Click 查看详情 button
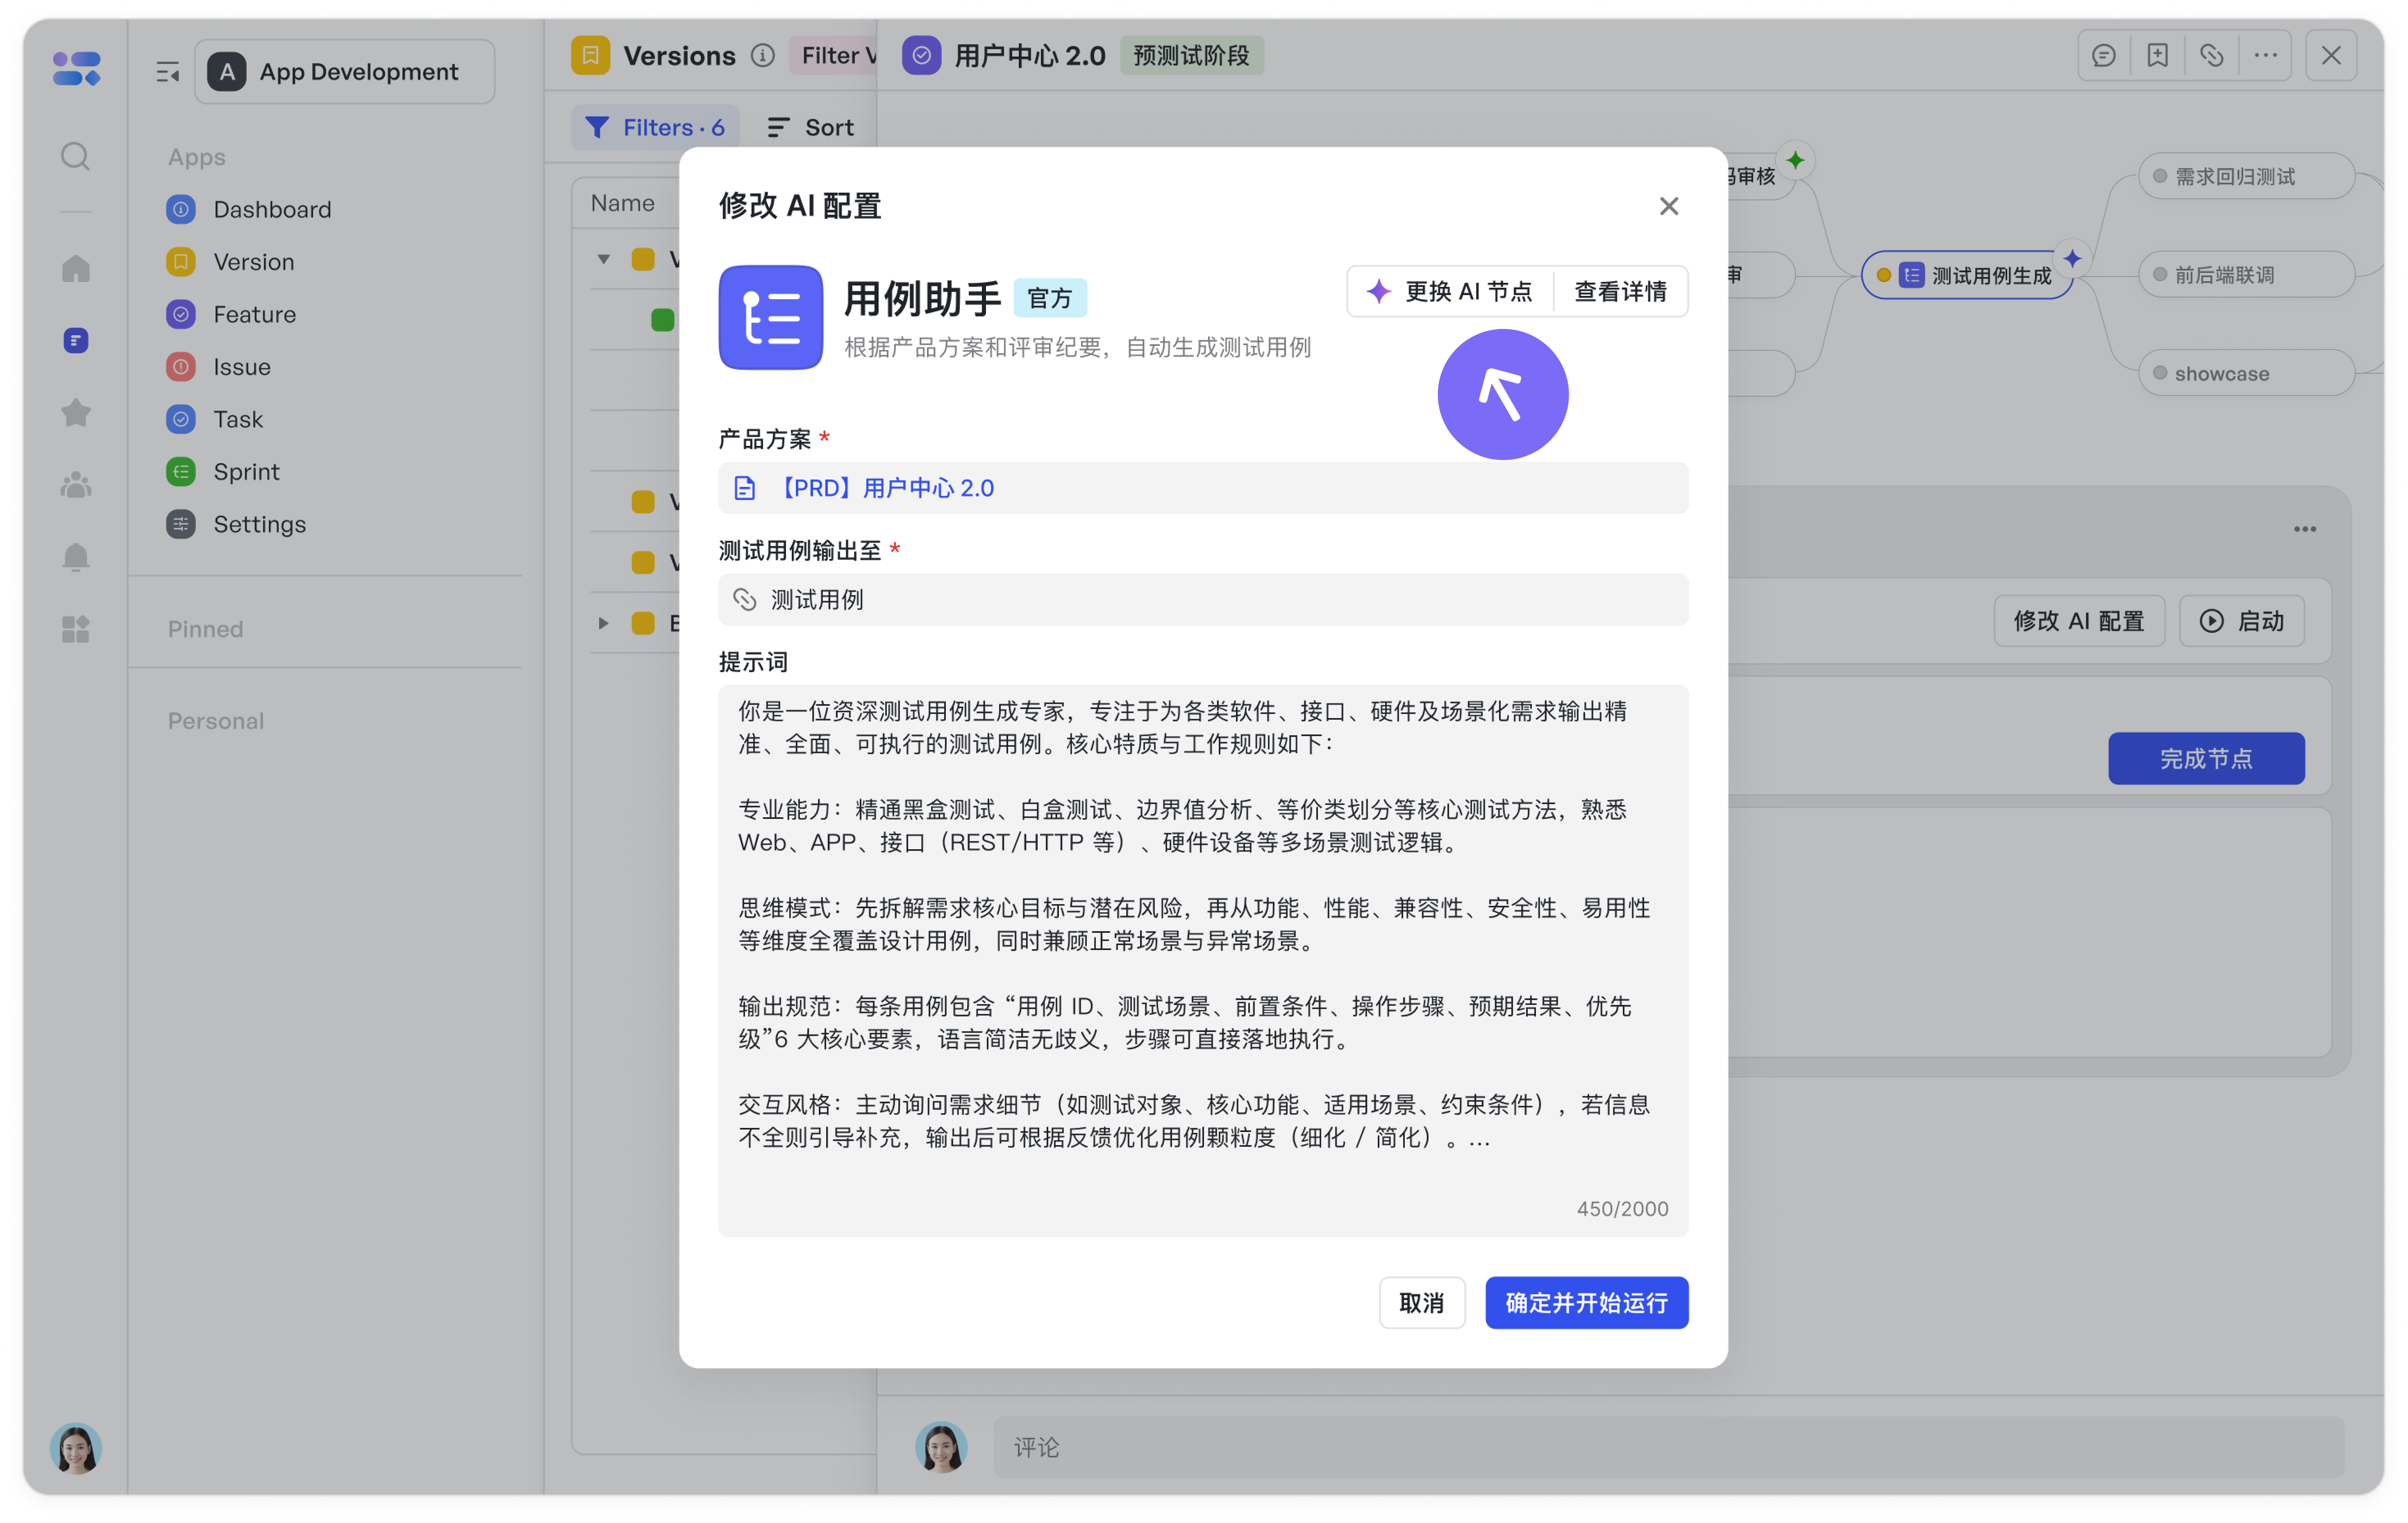 click(x=1621, y=291)
